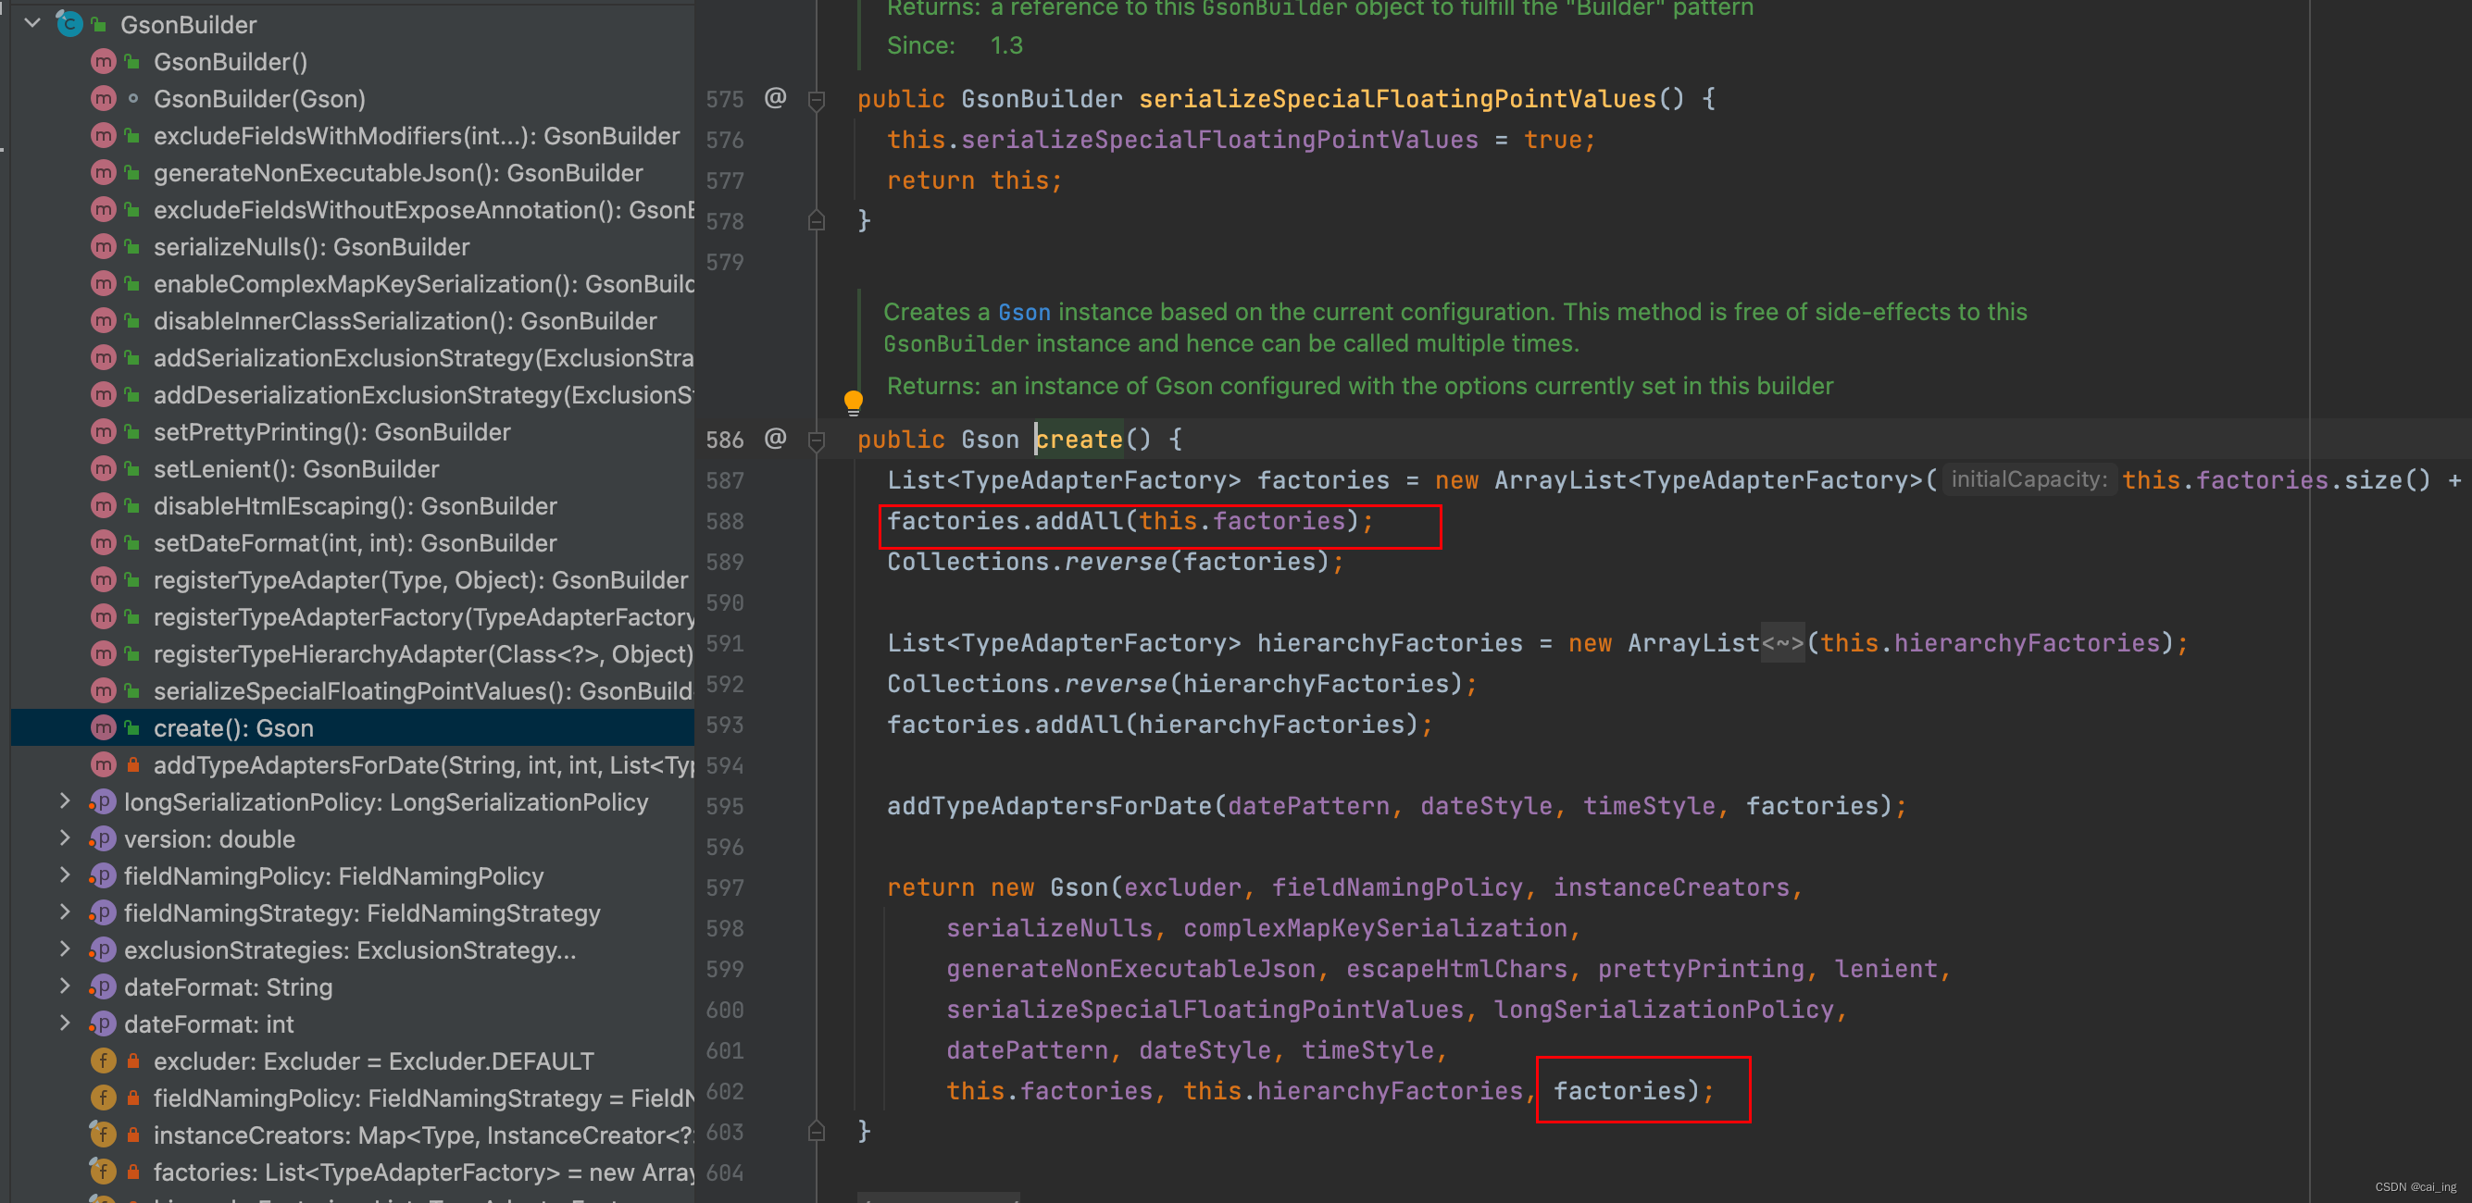The width and height of the screenshot is (2472, 1203).
Task: Click line number 597 in gutter
Action: click(x=725, y=887)
